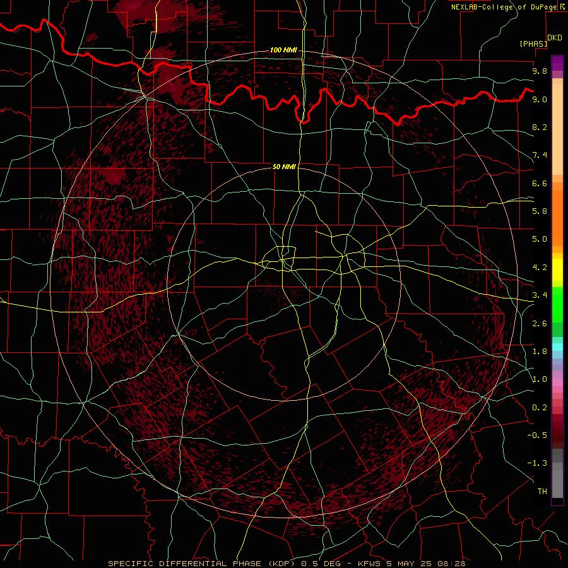Click the [PHAS] label above color bar
This screenshot has height=568, width=568.
point(533,44)
